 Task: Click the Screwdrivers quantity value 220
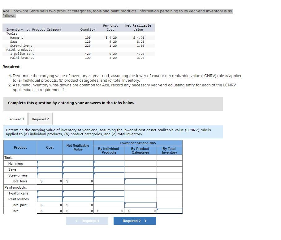tap(88, 46)
